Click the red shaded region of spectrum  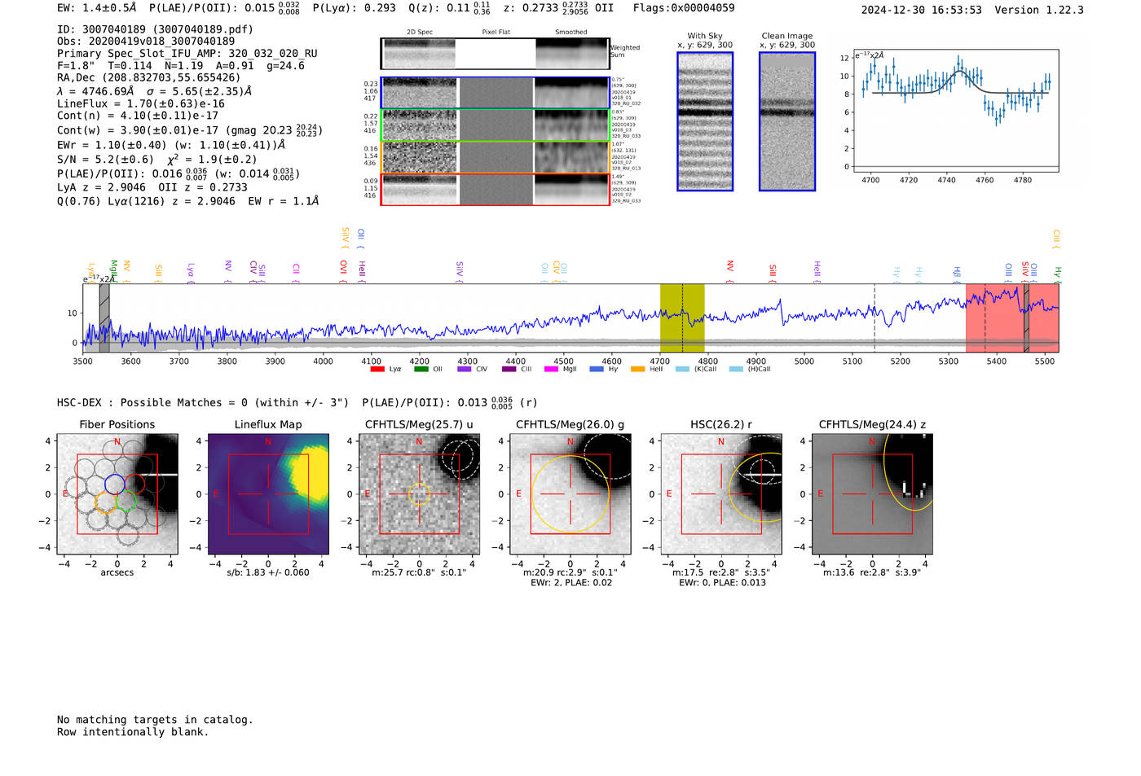pos(1012,318)
